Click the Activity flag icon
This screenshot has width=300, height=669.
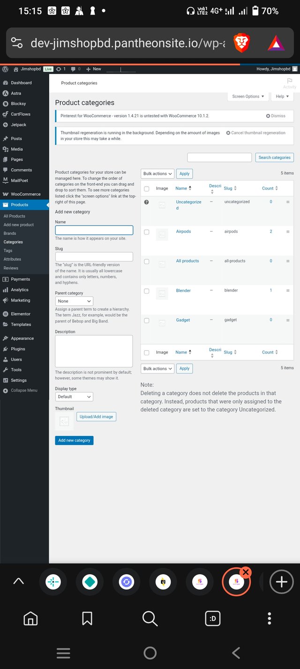point(289,82)
